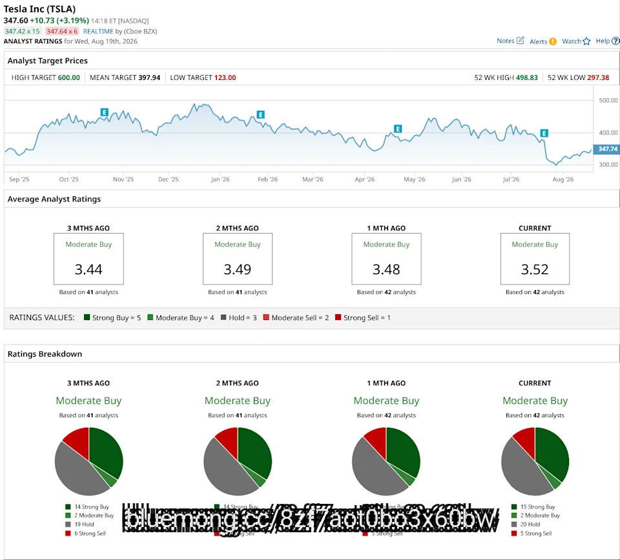
Task: Click MEAN TARGET 397.94 value
Action: click(x=149, y=77)
